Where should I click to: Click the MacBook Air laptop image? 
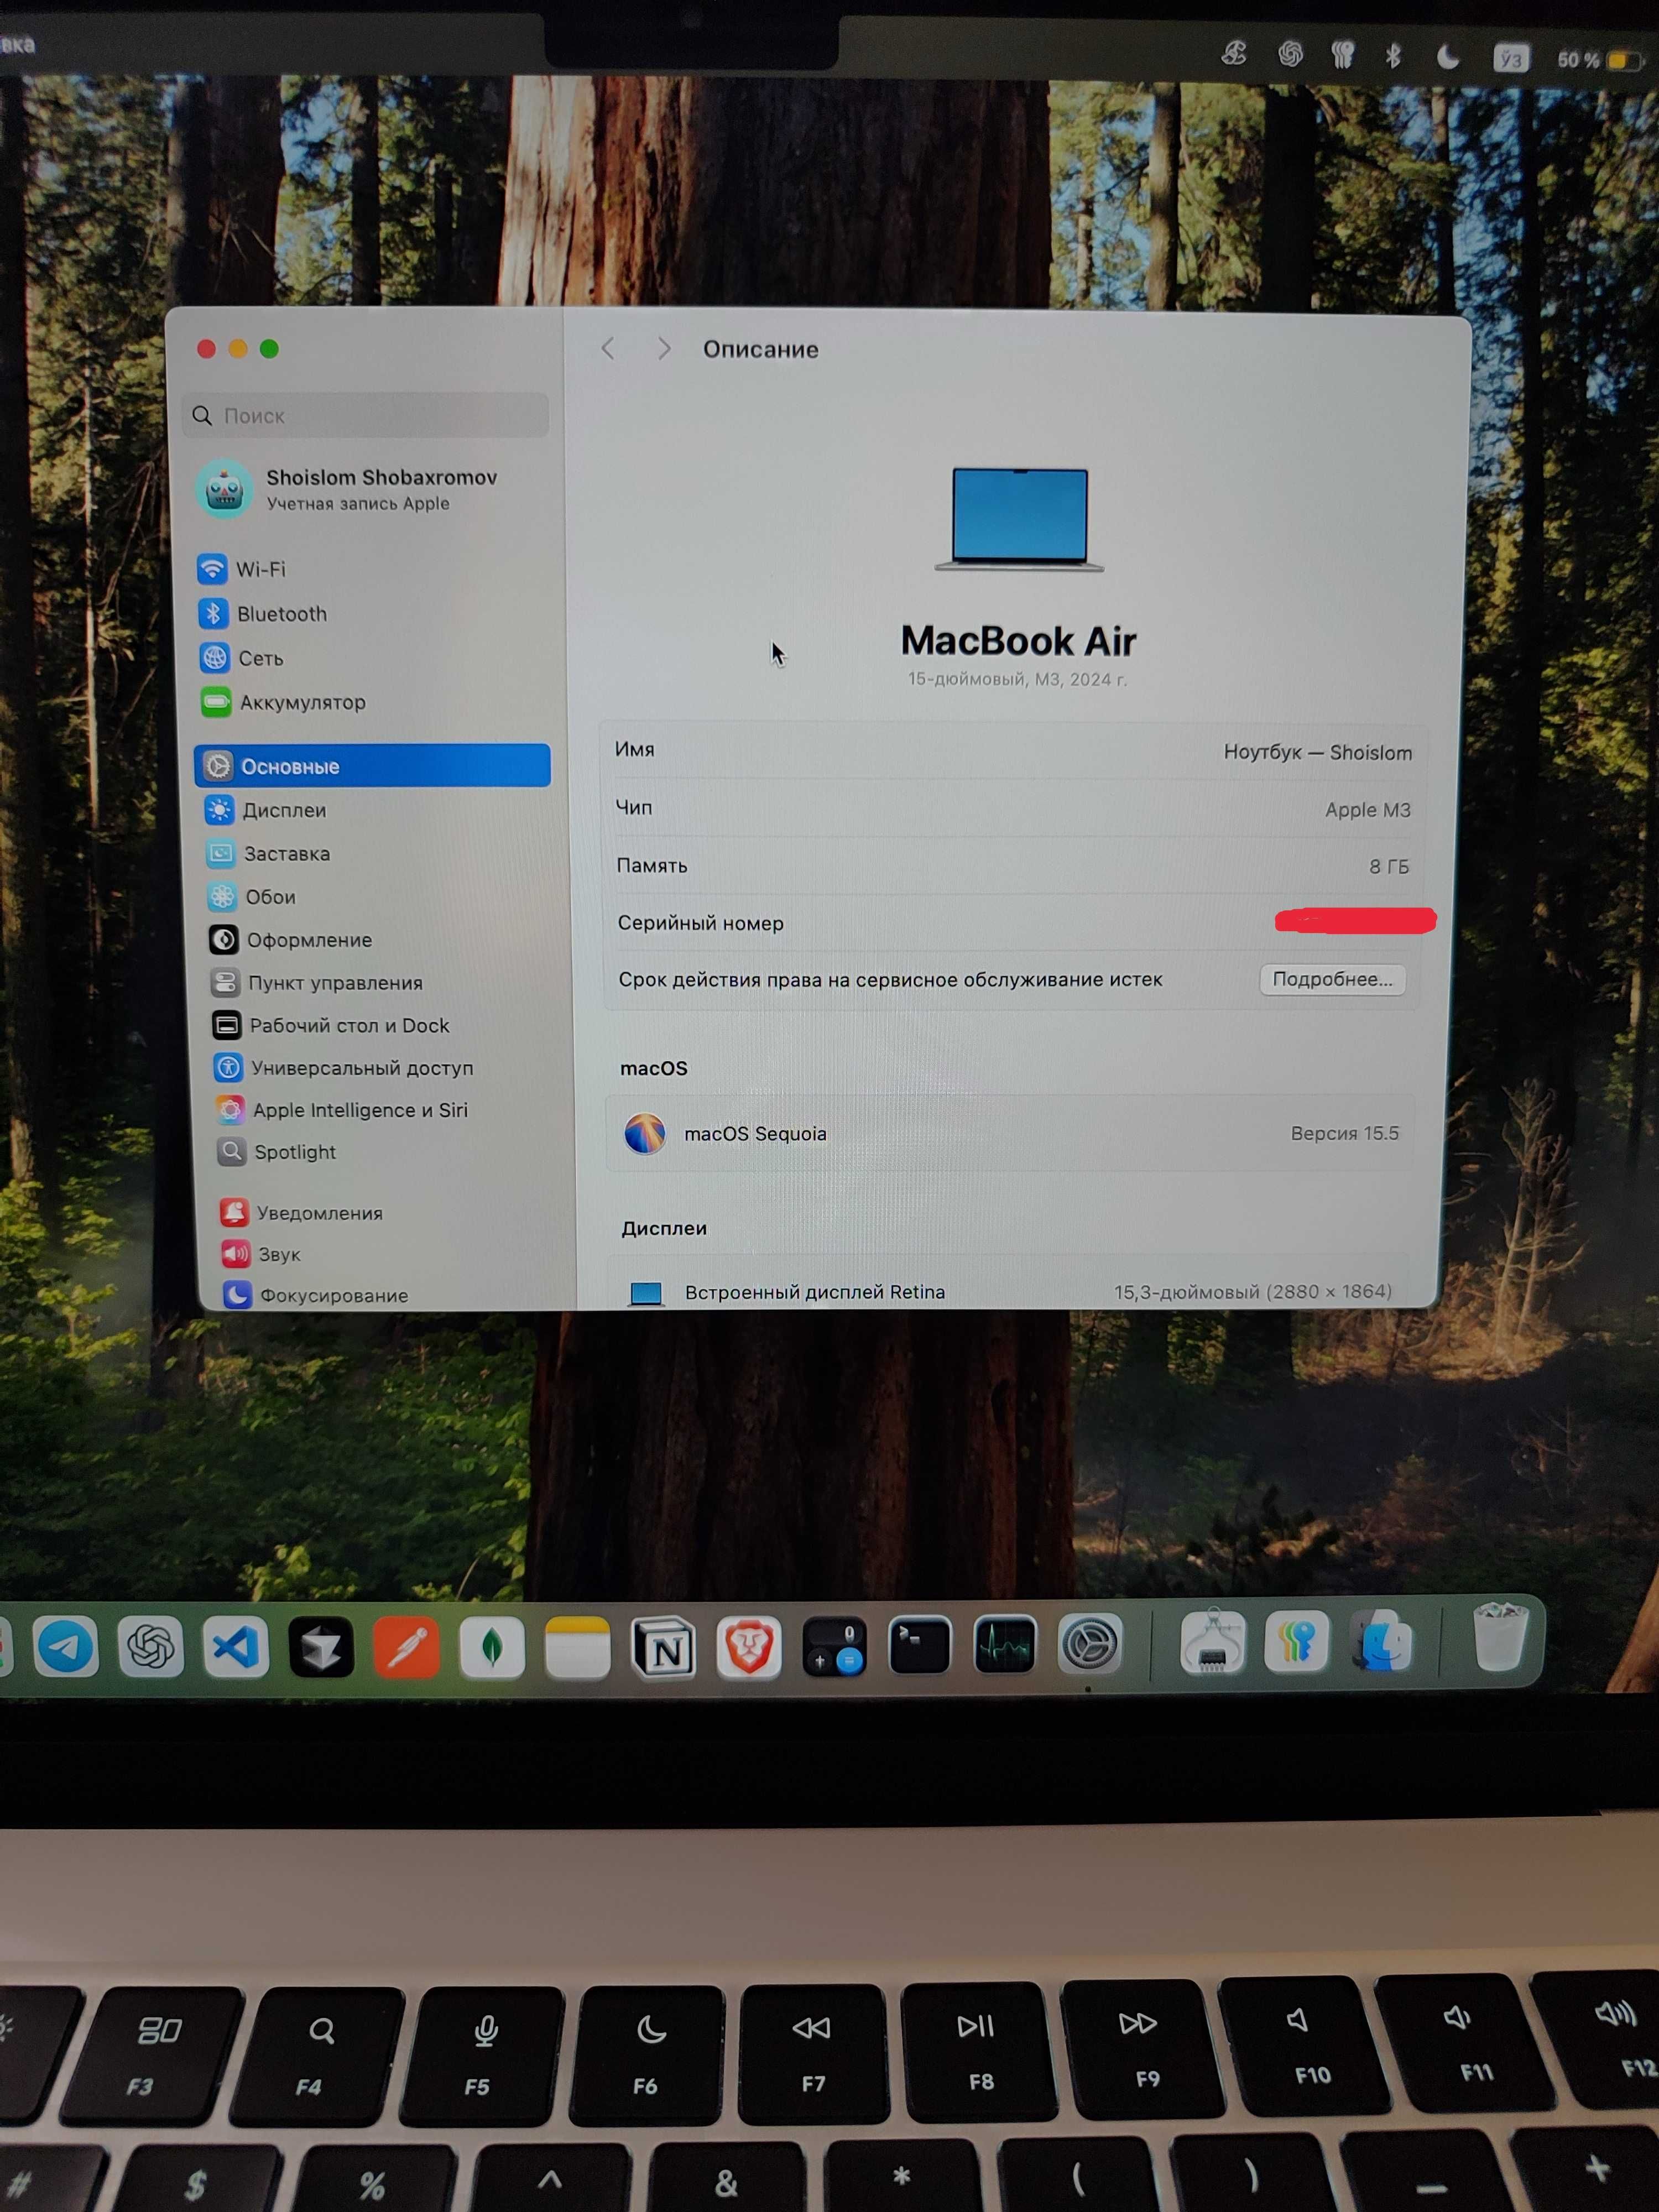1019,519
